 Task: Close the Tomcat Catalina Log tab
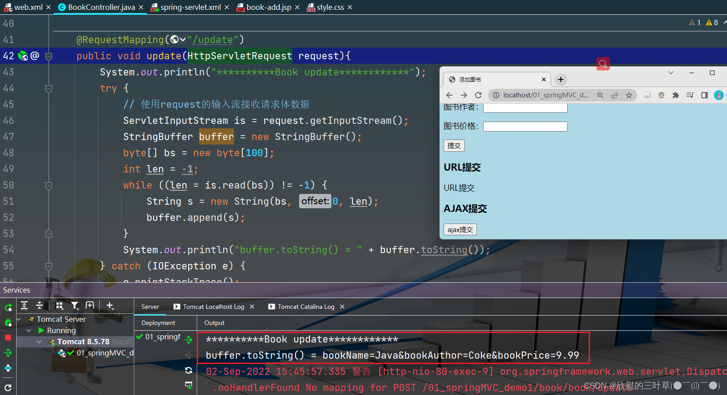[342, 307]
